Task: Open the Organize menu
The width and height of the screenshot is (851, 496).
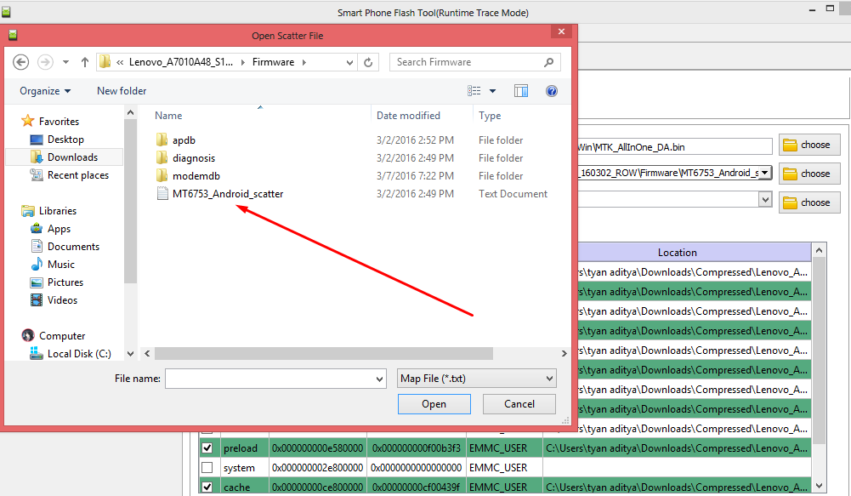Action: coord(45,91)
